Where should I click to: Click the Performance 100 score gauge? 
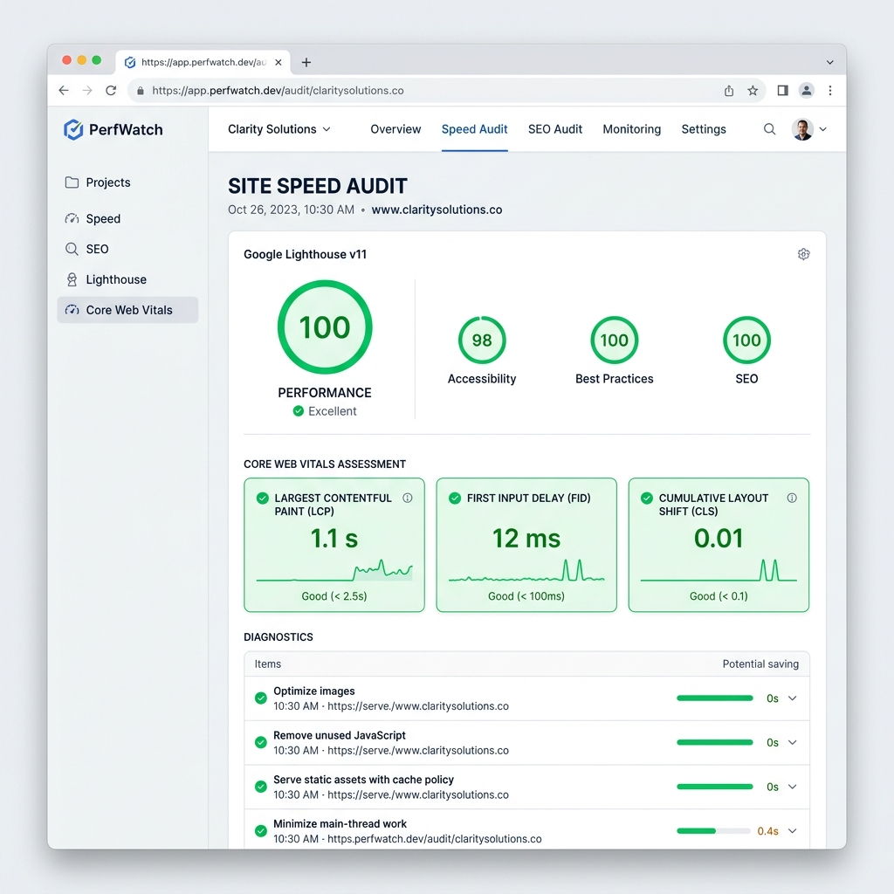[325, 327]
